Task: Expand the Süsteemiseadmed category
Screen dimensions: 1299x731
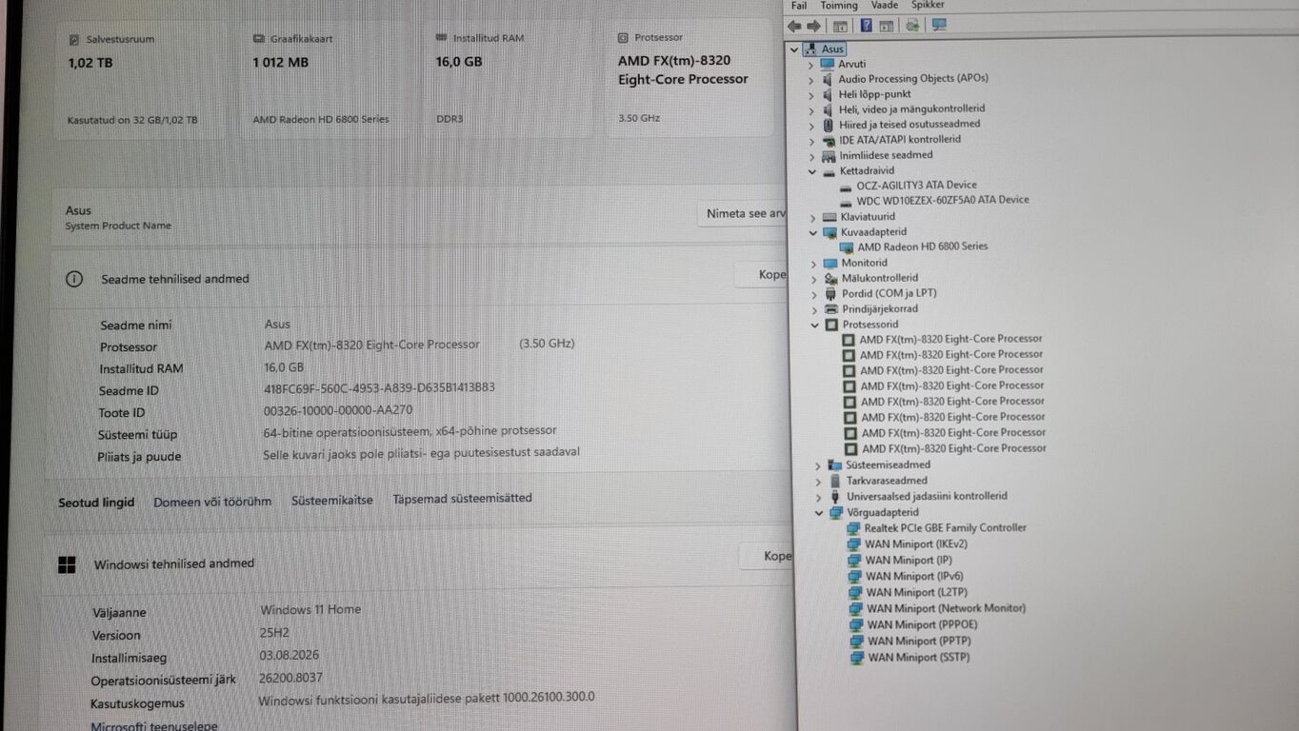Action: pos(817,465)
